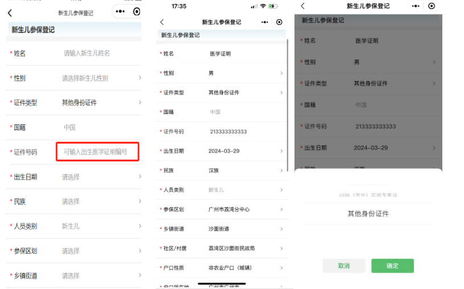This screenshot has height=289, width=464.
Task: Tap the close-target icon in middle screenshot
Action: pyautogui.click(x=279, y=22)
